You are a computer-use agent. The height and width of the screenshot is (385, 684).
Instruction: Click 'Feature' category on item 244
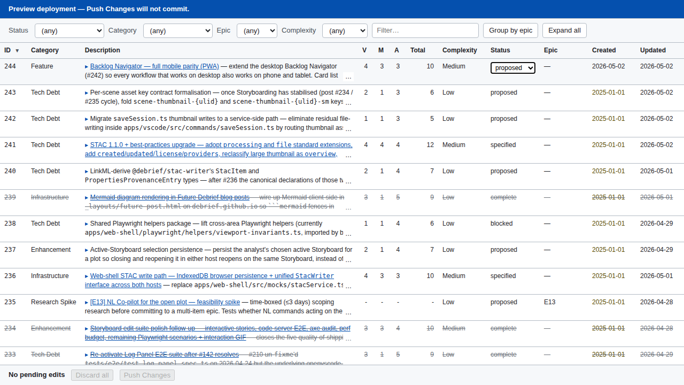tap(42, 66)
